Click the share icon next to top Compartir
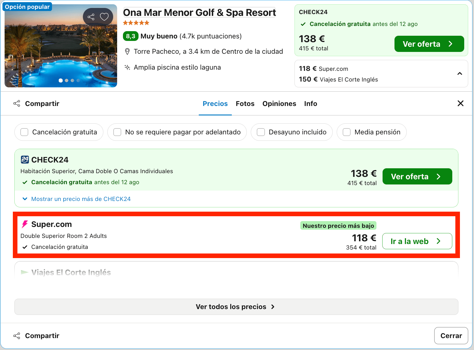 [17, 104]
